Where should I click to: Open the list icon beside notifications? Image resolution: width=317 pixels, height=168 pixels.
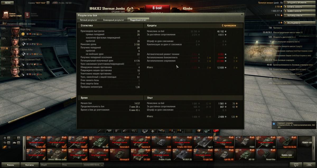tap(309, 165)
